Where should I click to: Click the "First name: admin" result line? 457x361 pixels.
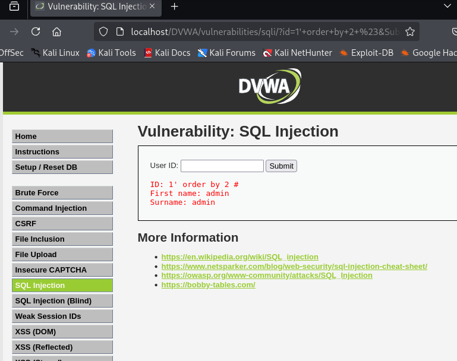(x=190, y=194)
